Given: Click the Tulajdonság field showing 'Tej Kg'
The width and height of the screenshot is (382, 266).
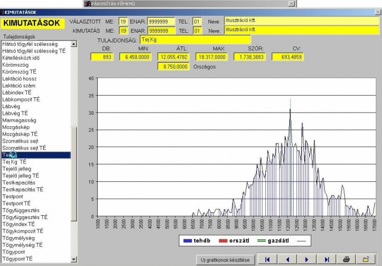Looking at the screenshot, I should 195,40.
